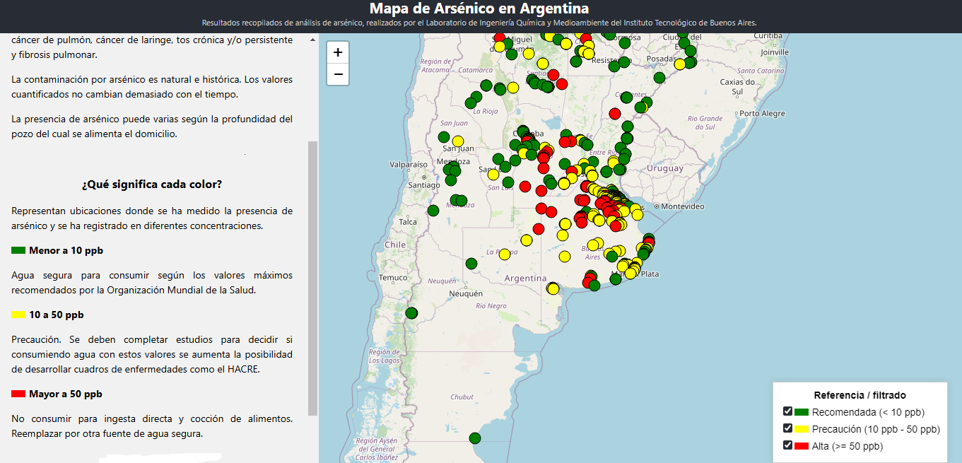Toggle the Recomendada (< 10 ppb) checkbox
The width and height of the screenshot is (962, 463).
pos(787,411)
